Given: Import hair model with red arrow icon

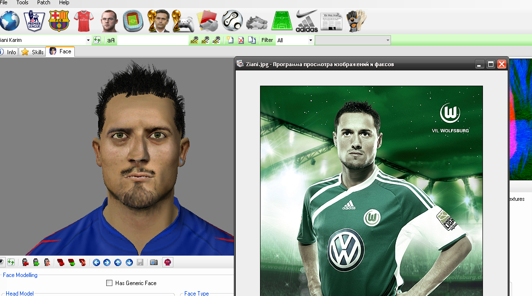Looking at the screenshot, I should coord(61,262).
